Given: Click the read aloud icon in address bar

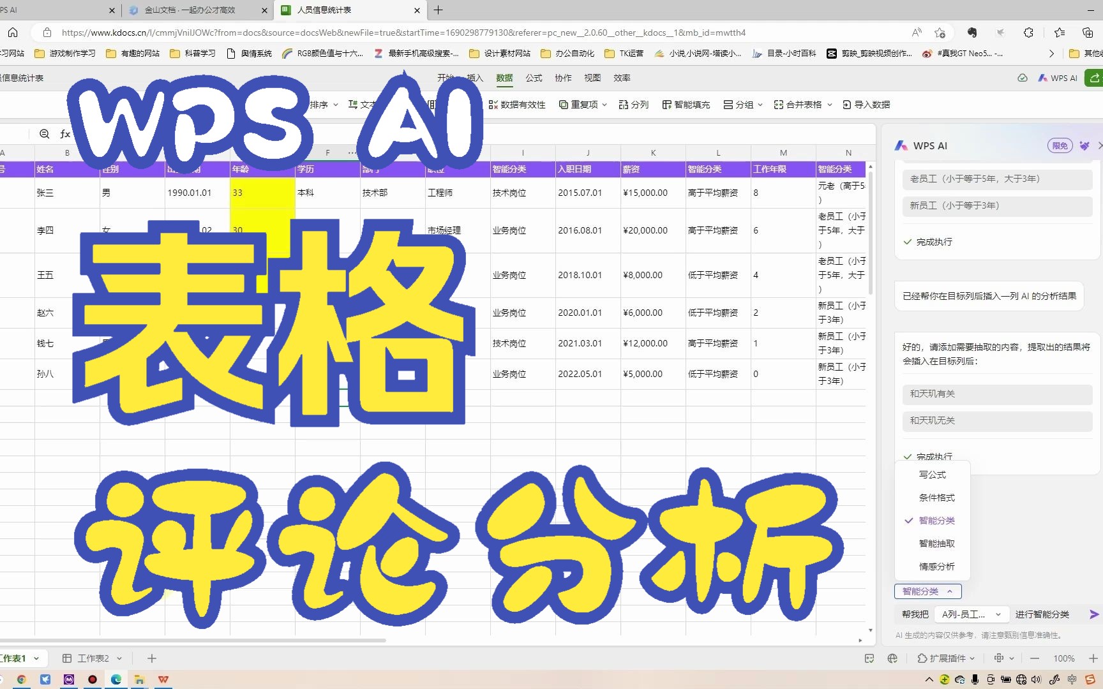Looking at the screenshot, I should pyautogui.click(x=917, y=33).
